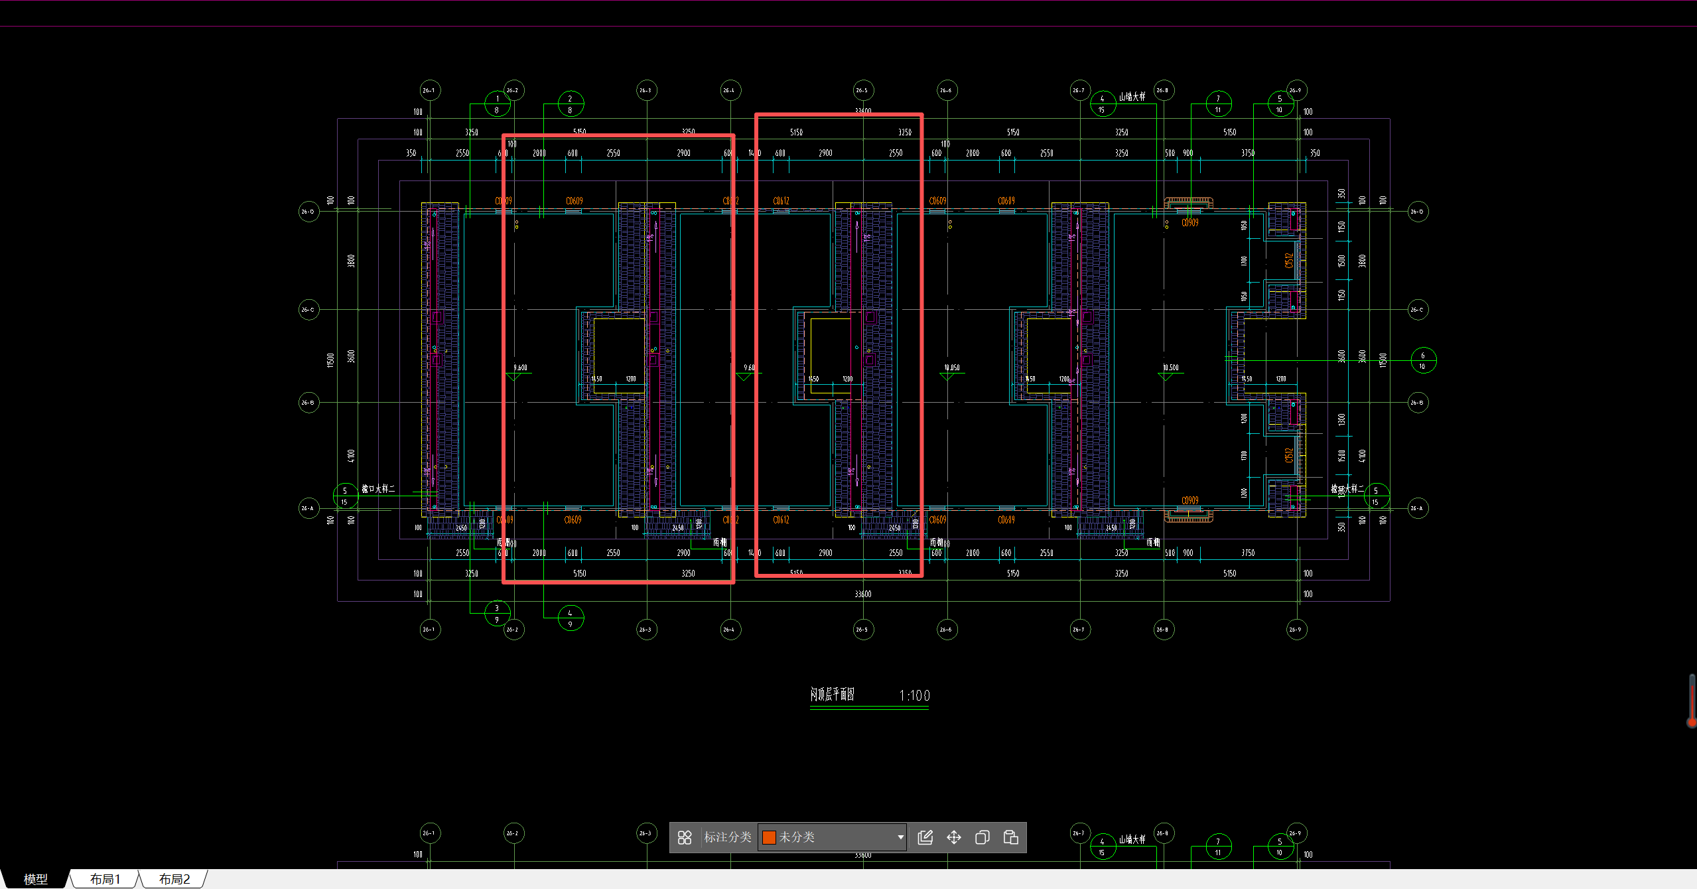Click the copy annotation icon
The width and height of the screenshot is (1697, 889).
(982, 837)
